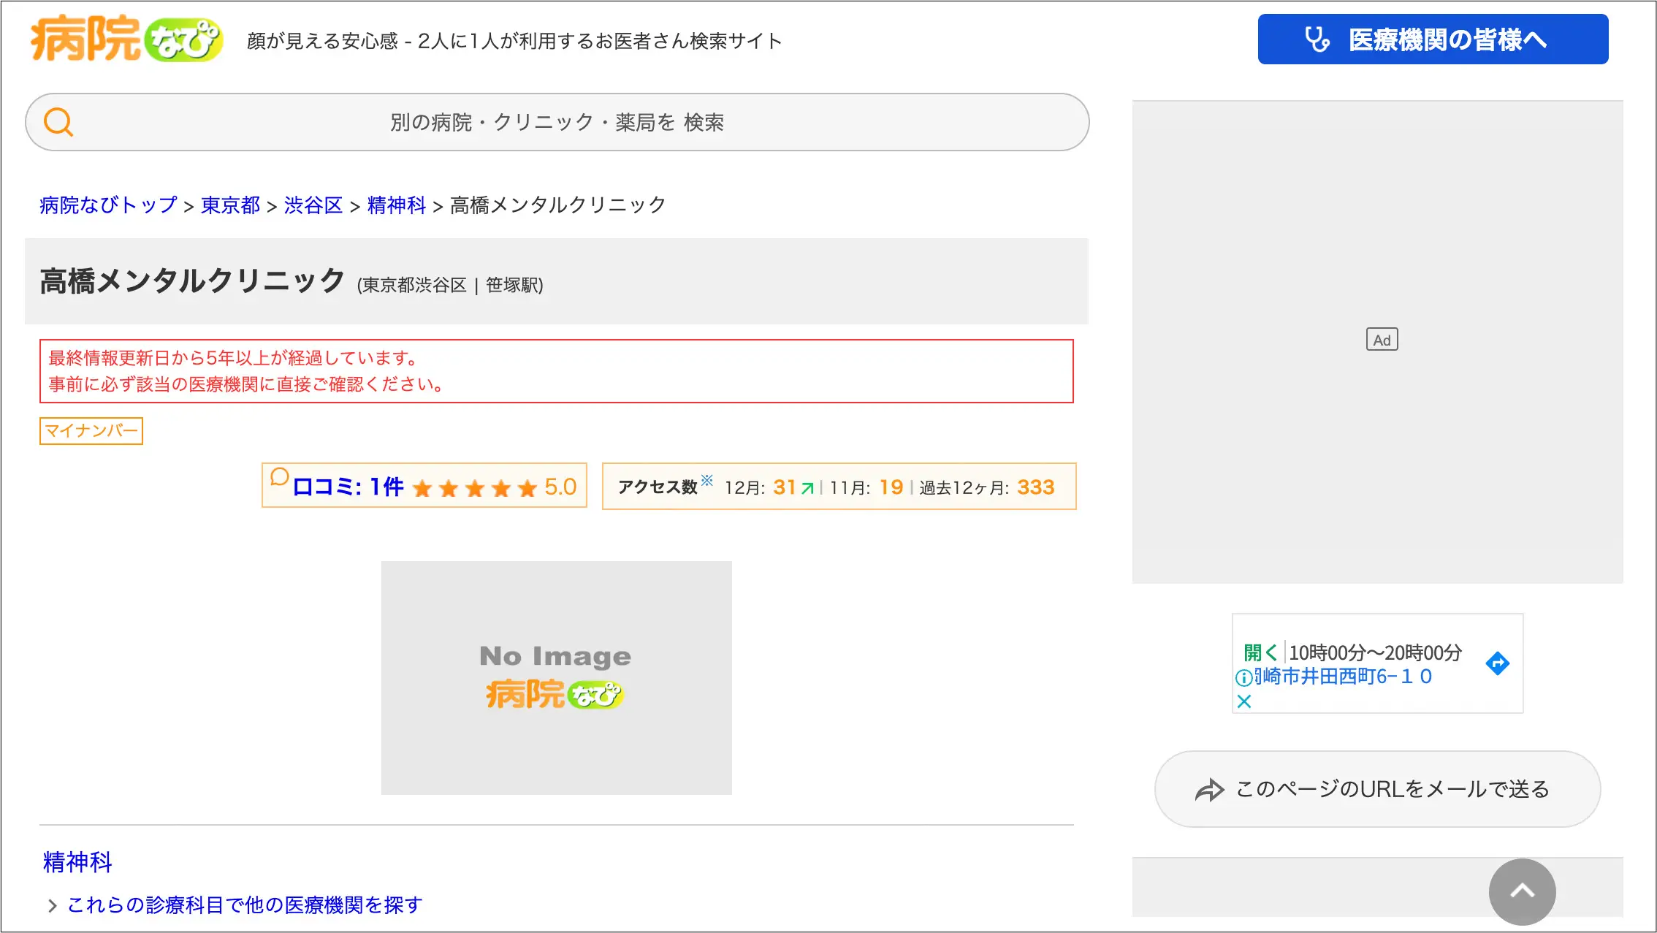Viewport: 1657px width, 933px height.
Task: Click the scroll-to-top chevron circle
Action: pos(1523,891)
